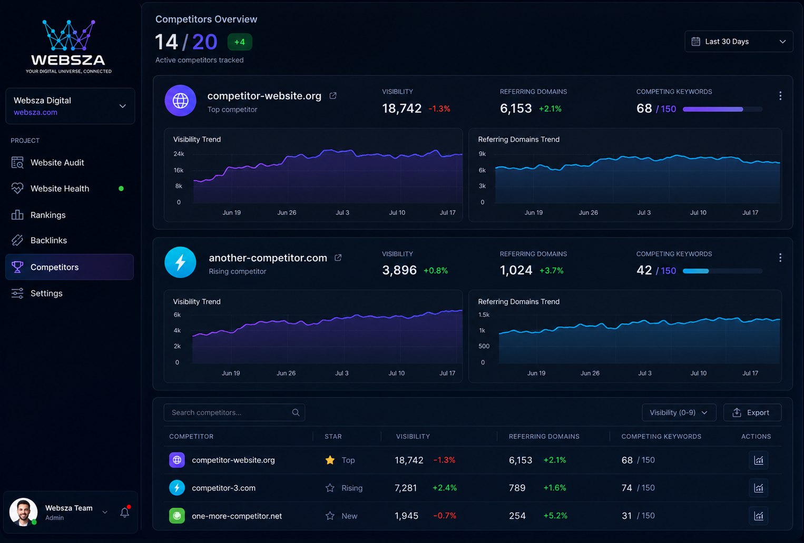The width and height of the screenshot is (804, 543).
Task: Sort by the REFERRING DOMAINS column header
Action: [x=544, y=437]
